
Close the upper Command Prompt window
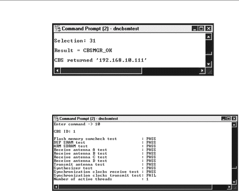click(x=209, y=29)
